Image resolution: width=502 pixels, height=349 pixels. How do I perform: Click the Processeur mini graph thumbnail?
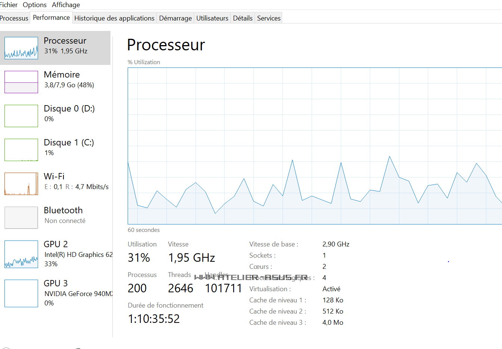pyautogui.click(x=21, y=48)
